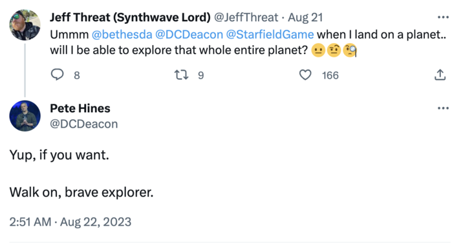This screenshot has height=245, width=463.
Task: Click the Pete Hines display name
Action: (x=80, y=108)
